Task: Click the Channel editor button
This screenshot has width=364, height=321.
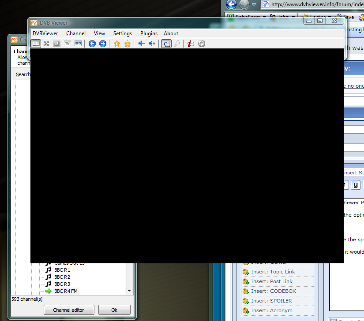Action: tap(68, 310)
